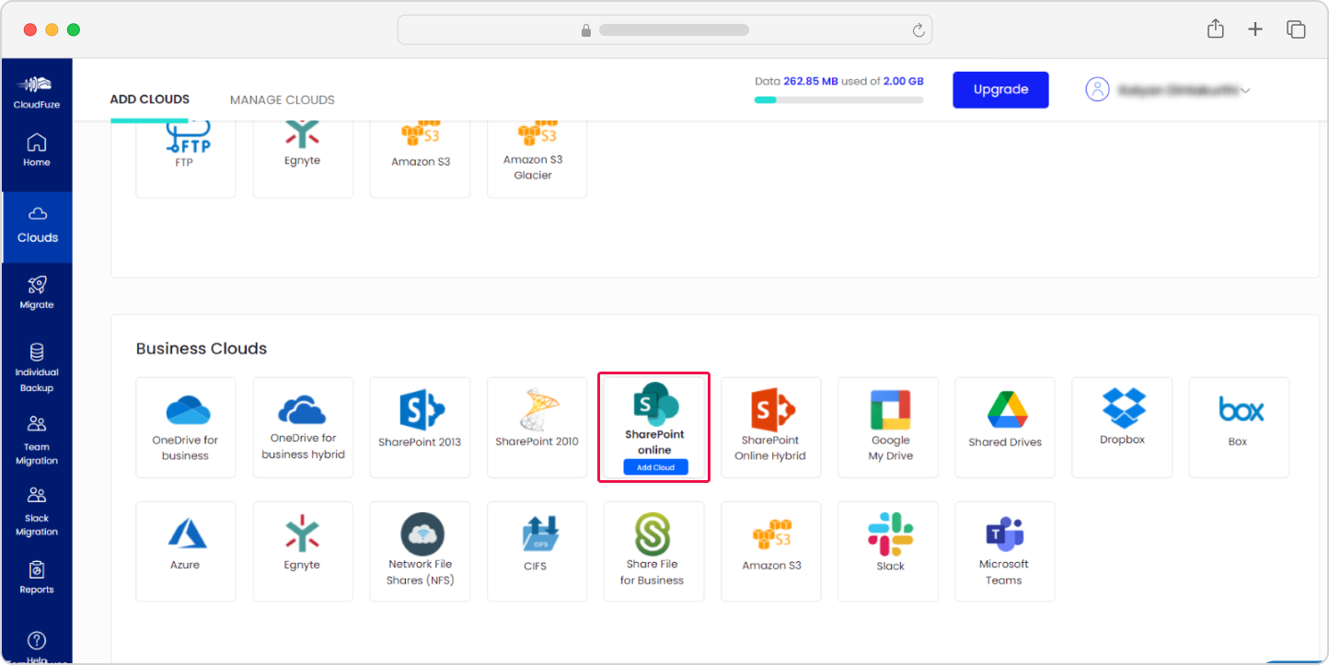Screen dimensions: 1329x665
Task: Expand the user account dropdown arrow
Action: pyautogui.click(x=1245, y=91)
